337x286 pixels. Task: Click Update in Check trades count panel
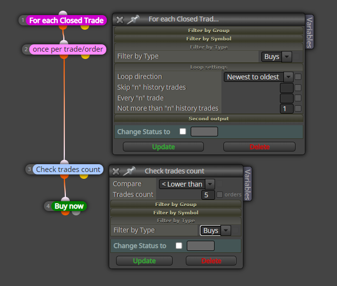144,261
